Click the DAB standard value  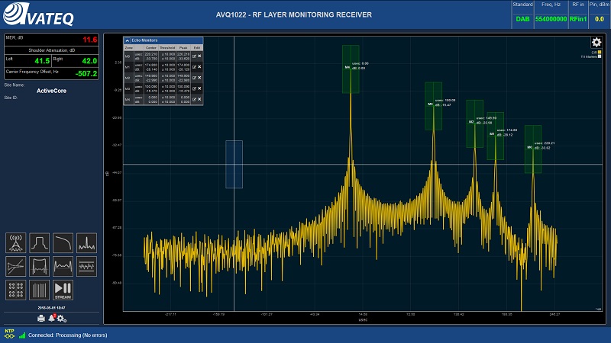tap(522, 18)
